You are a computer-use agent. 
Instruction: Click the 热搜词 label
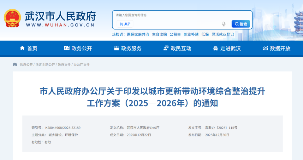click(x=118, y=34)
